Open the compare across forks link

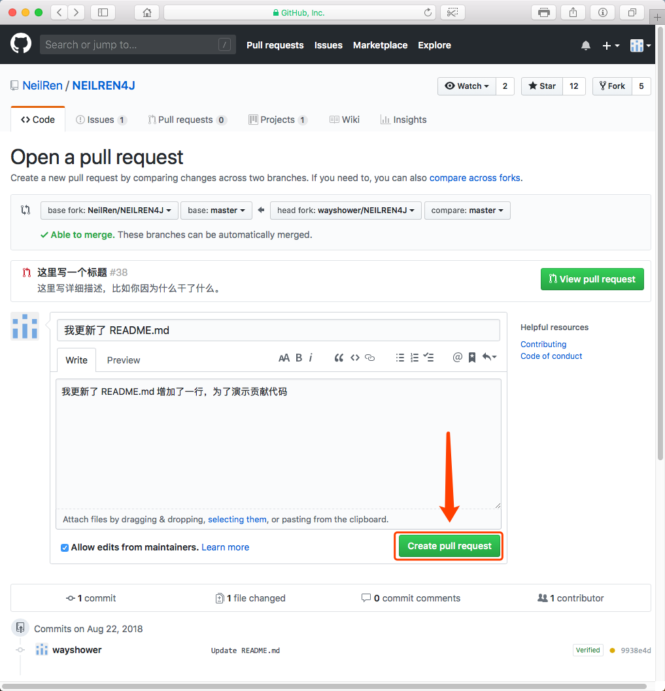click(x=475, y=178)
